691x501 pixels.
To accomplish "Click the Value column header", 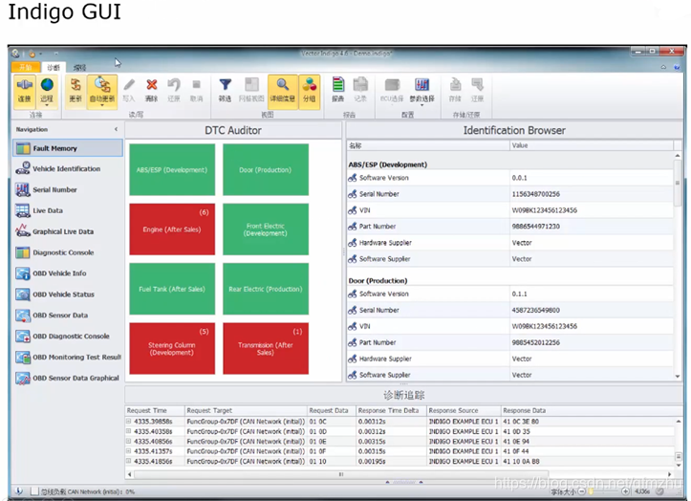I will click(x=592, y=145).
